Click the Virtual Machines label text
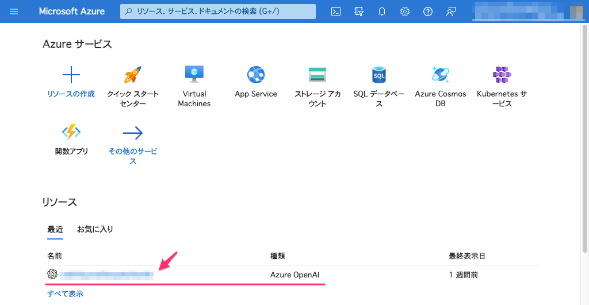Screen dimensions: 589x305 tap(194, 99)
